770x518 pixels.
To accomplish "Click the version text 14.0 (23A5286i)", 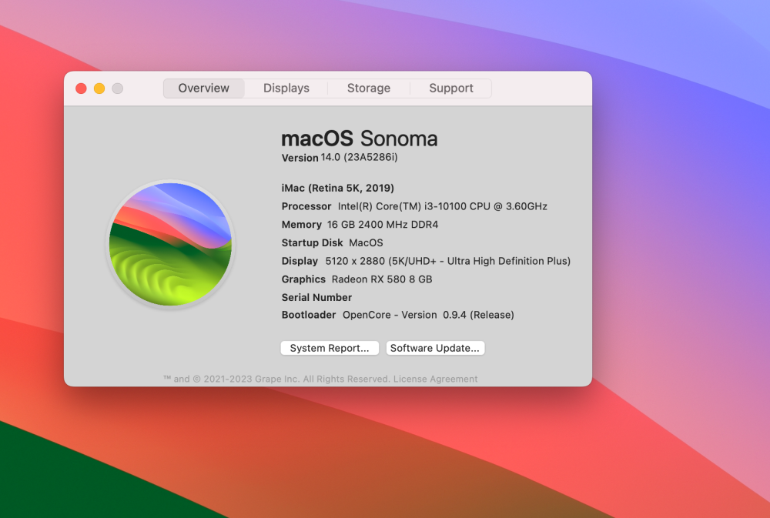I will coord(359,157).
